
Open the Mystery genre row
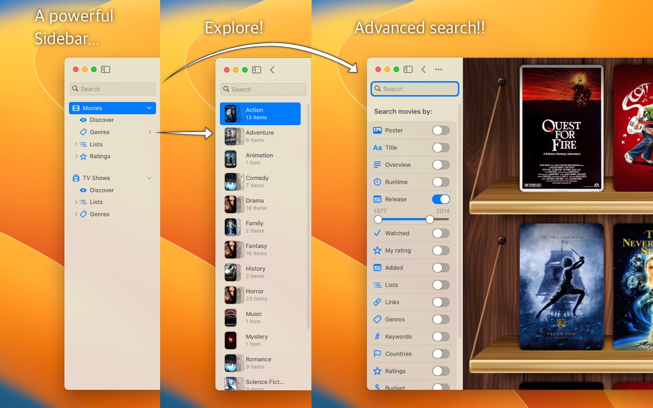260,340
